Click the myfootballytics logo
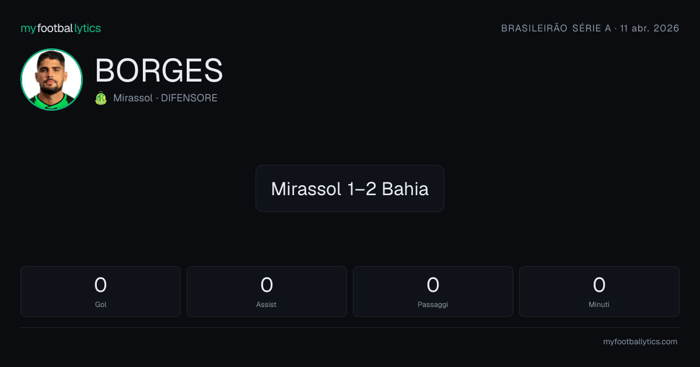This screenshot has width=700, height=367. (61, 28)
